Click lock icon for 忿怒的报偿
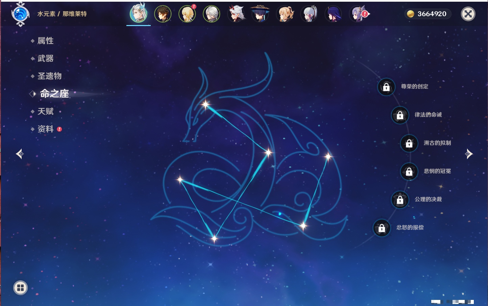The image size is (488, 306). click(x=382, y=228)
